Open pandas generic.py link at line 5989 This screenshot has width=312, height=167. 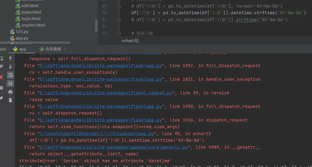tap(114, 147)
